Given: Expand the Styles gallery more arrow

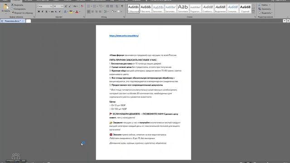Looking at the screenshot, I should click(x=253, y=12).
